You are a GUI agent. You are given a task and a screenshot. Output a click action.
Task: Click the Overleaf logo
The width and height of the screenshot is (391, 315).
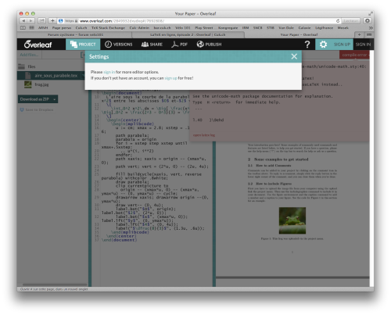[x=38, y=45]
